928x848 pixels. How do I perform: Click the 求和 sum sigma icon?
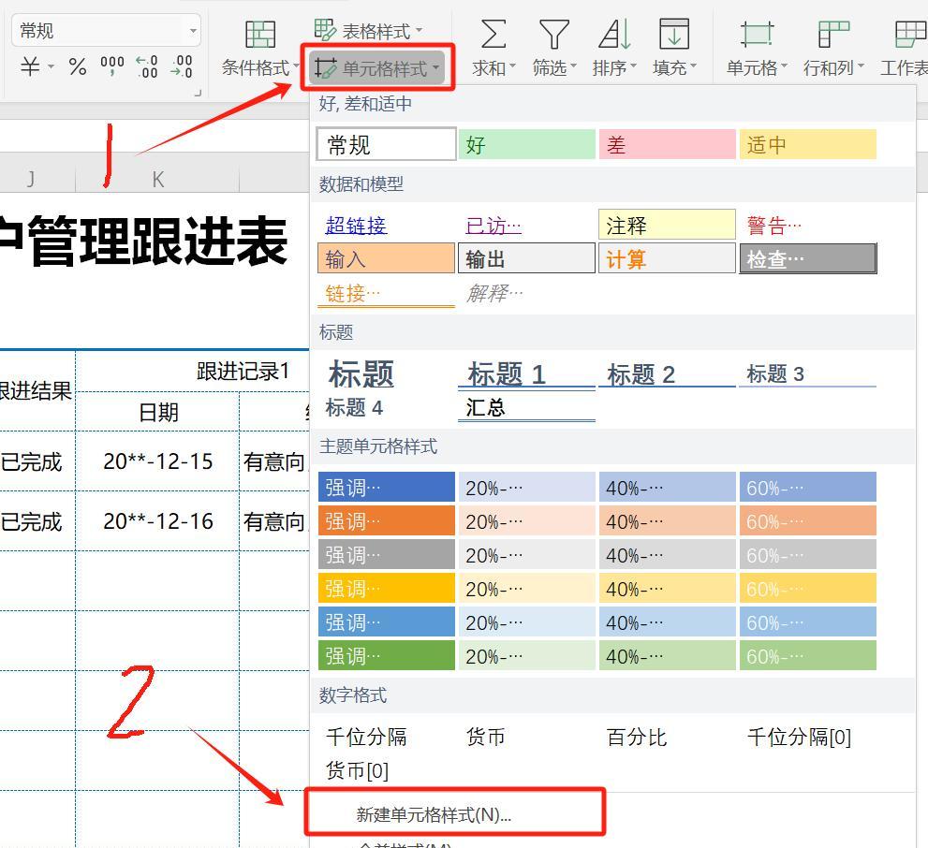click(493, 34)
